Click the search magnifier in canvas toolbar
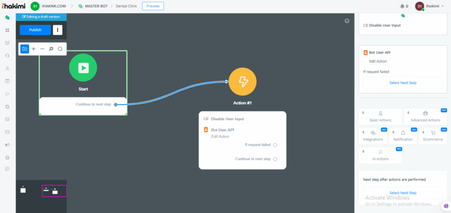Viewport: 451px width, 213px height. (60, 49)
